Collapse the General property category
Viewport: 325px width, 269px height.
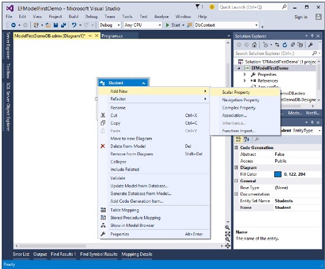coord(236,181)
